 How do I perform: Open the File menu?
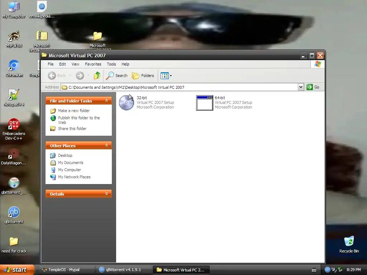pyautogui.click(x=51, y=64)
